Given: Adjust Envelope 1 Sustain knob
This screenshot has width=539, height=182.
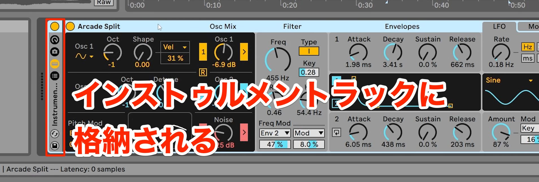Looking at the screenshot, I should pyautogui.click(x=428, y=53).
